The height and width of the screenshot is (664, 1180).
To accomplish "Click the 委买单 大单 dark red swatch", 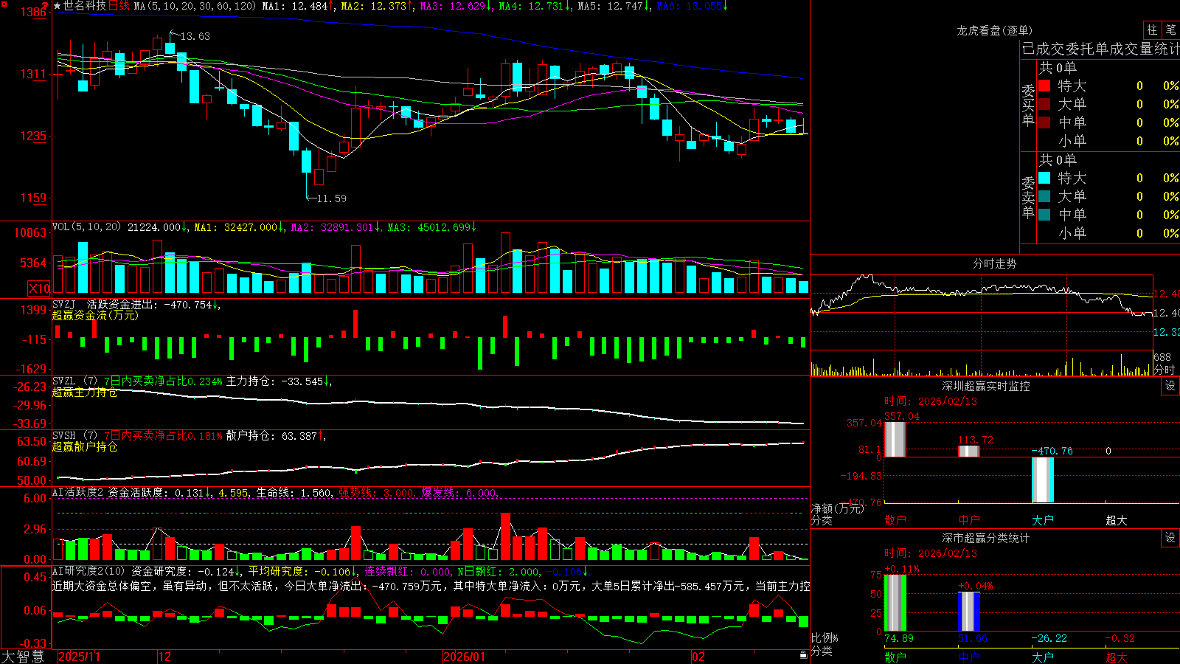I will [x=1044, y=104].
